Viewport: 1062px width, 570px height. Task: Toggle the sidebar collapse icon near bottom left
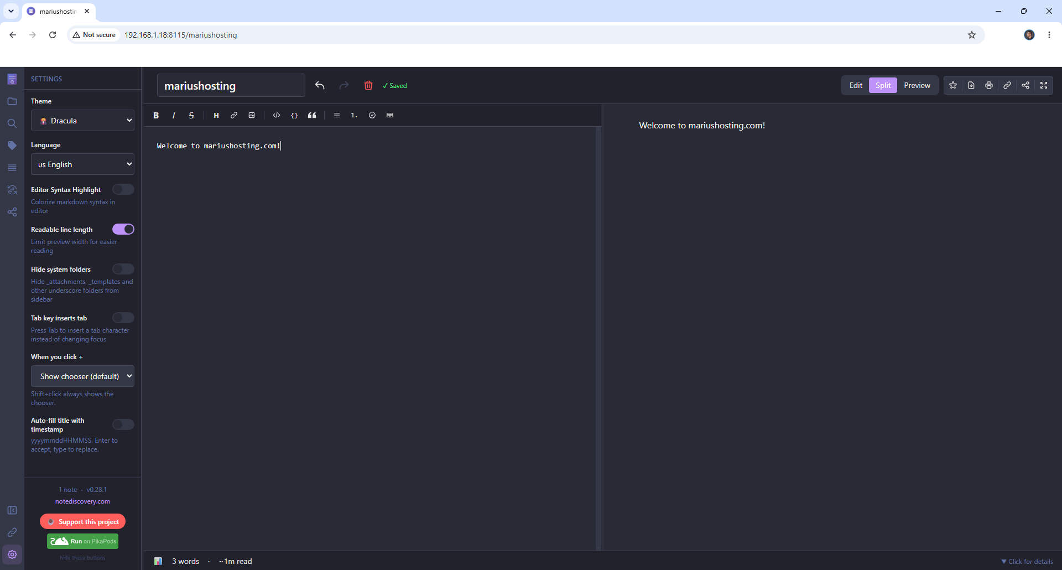pos(12,510)
